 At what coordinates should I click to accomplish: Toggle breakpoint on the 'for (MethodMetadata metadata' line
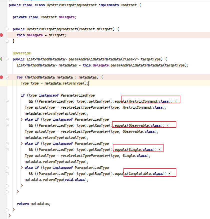click(x=1, y=77)
